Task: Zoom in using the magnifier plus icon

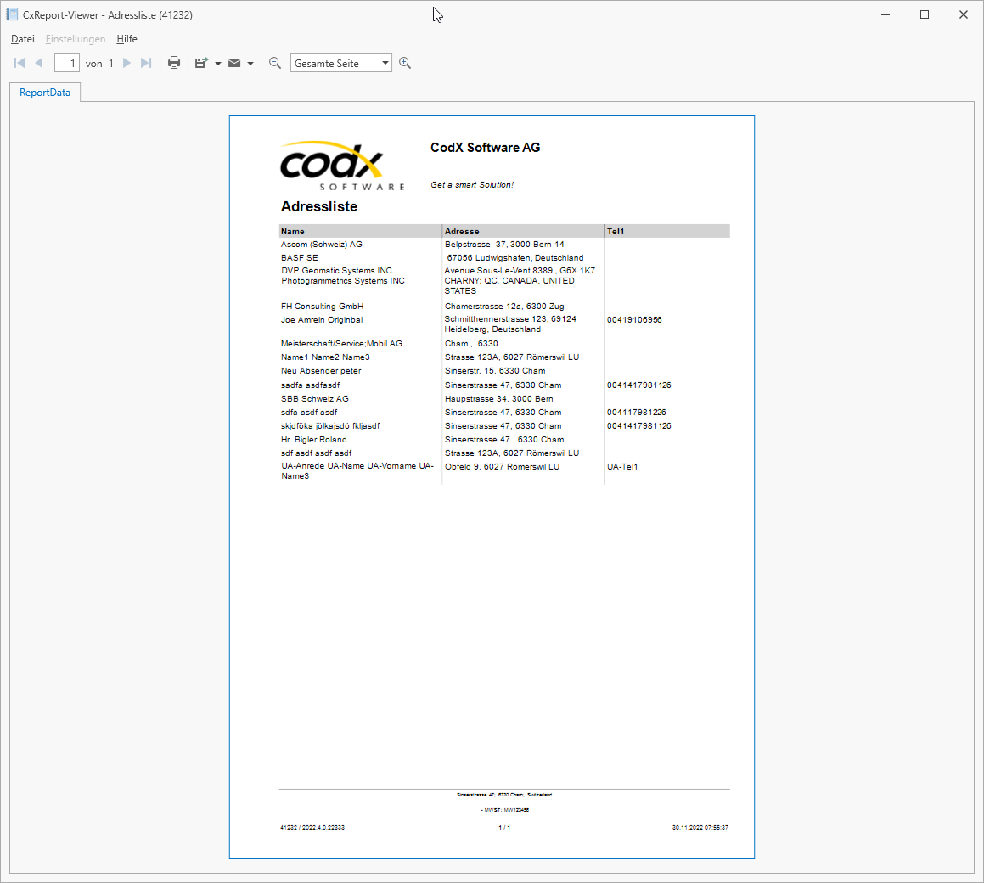Action: (405, 62)
